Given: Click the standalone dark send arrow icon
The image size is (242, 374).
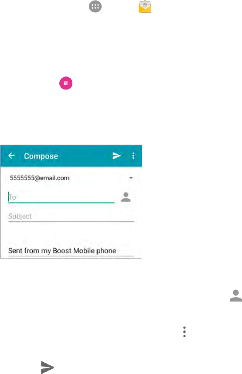Looking at the screenshot, I should tap(48, 367).
